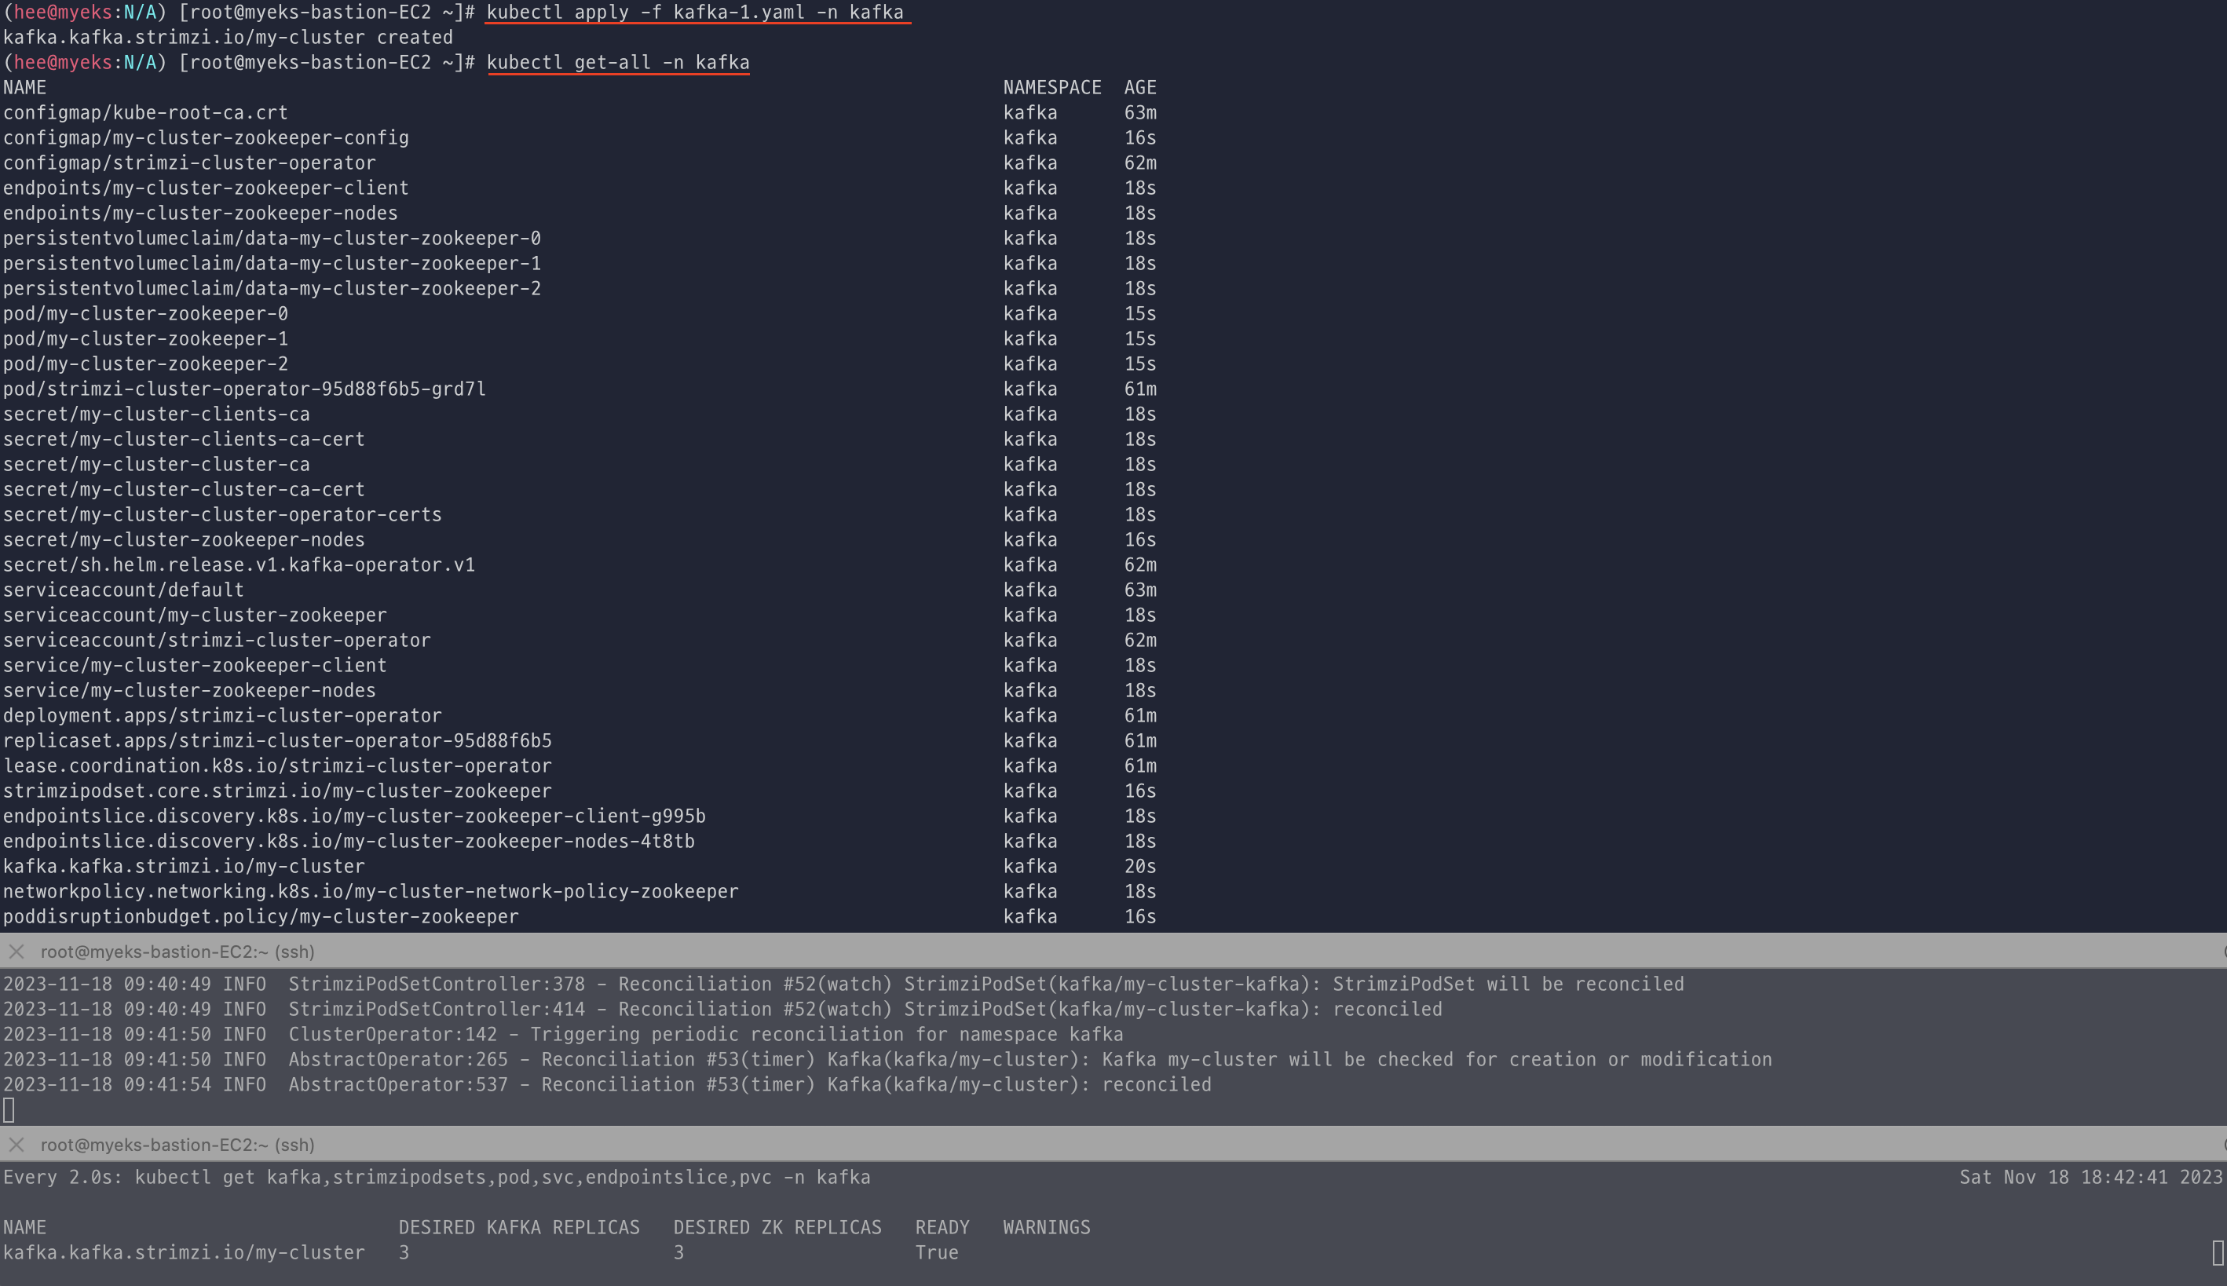Viewport: 2227px width, 1286px height.
Task: Close the kubectl watch pane
Action: pyautogui.click(x=16, y=1145)
